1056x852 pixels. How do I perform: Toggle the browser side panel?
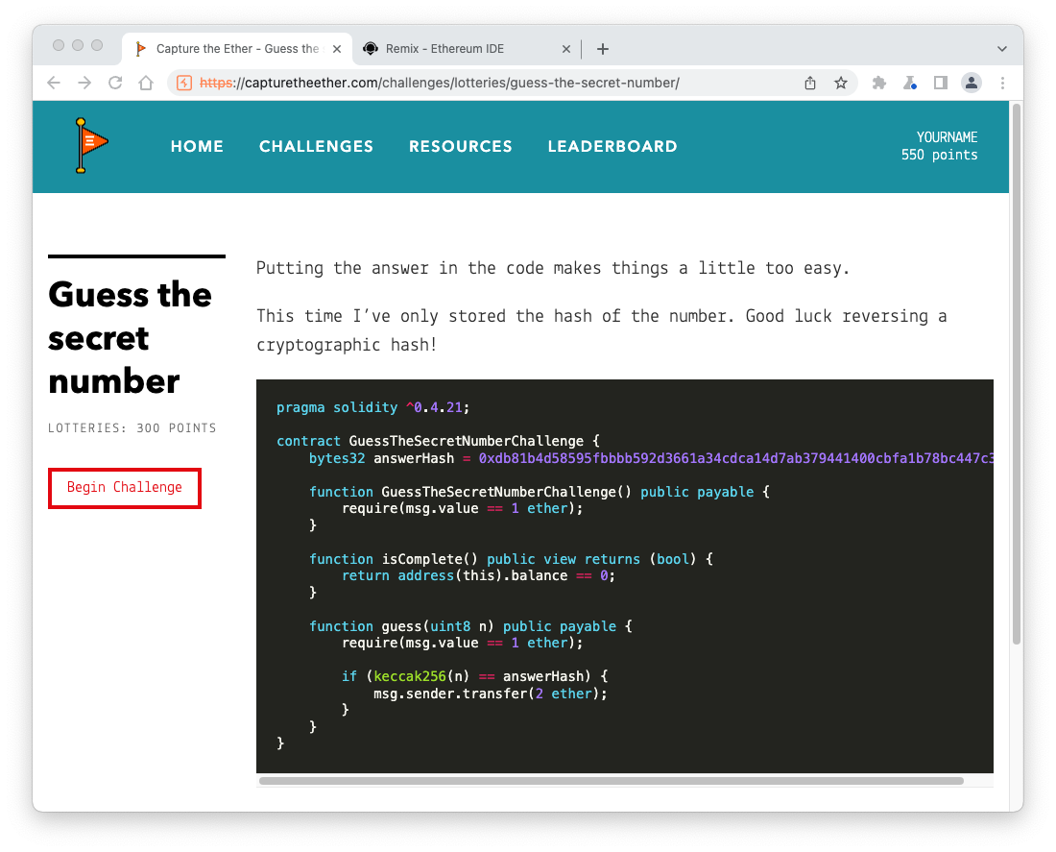click(941, 83)
